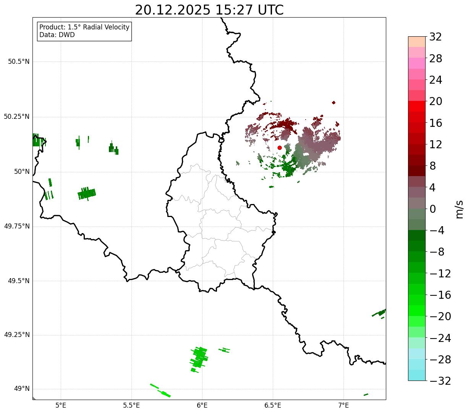Viewport: 468px width, 413px height.
Task: Click the Product: 1.5° Radial Velocity label
Action: [x=84, y=28]
